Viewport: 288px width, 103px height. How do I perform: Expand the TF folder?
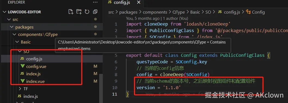click(x=20, y=89)
